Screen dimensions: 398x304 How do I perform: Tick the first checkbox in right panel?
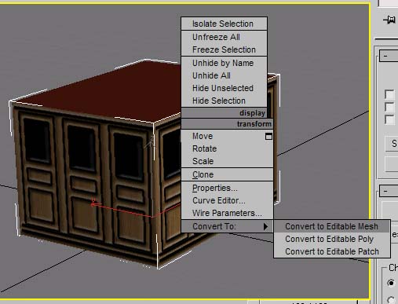pyautogui.click(x=389, y=94)
